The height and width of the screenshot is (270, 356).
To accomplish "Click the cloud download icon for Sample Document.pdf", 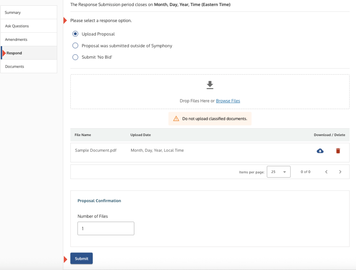I will pos(320,151).
